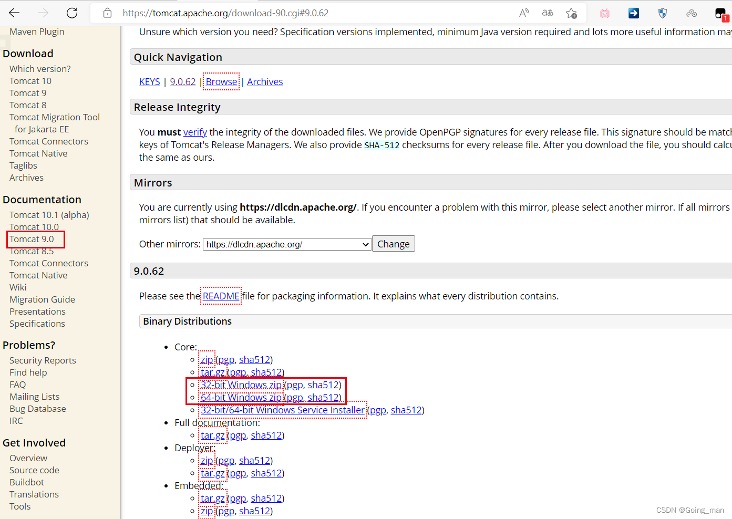The width and height of the screenshot is (732, 519).
Task: Open the Maven Plugin sidebar link
Action: pyautogui.click(x=37, y=32)
